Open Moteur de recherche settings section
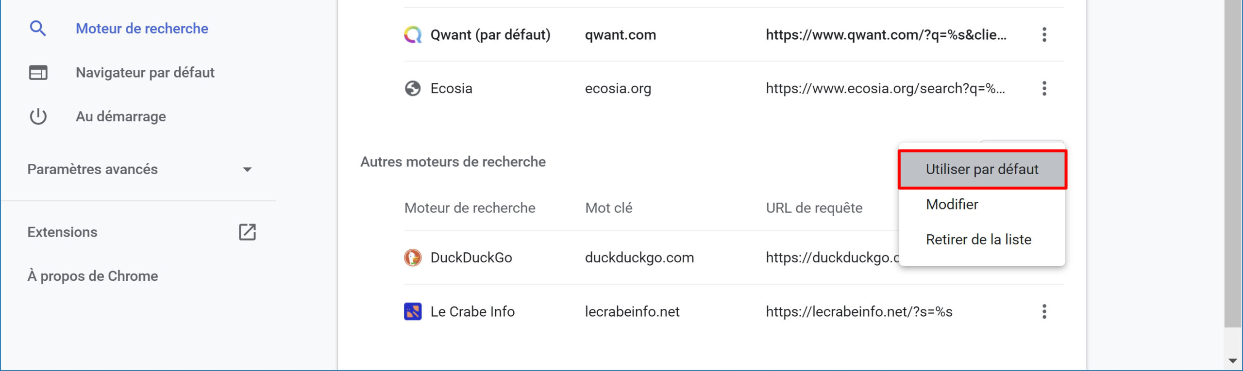 (x=142, y=29)
